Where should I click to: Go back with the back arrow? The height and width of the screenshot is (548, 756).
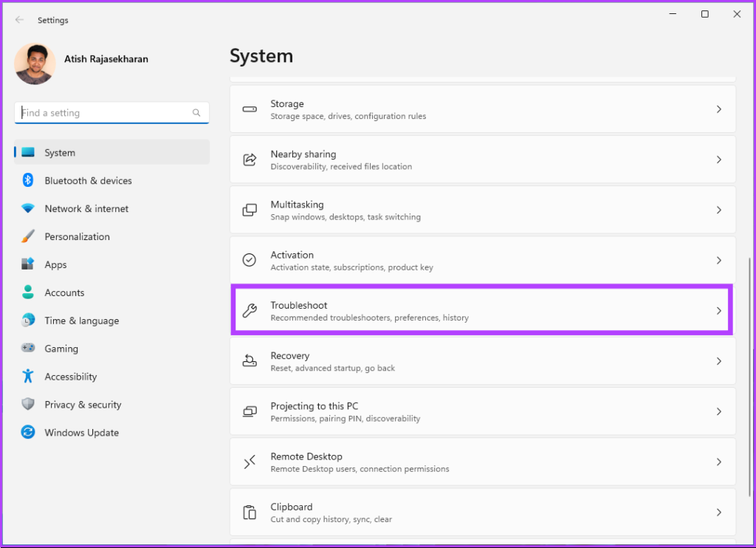point(19,20)
